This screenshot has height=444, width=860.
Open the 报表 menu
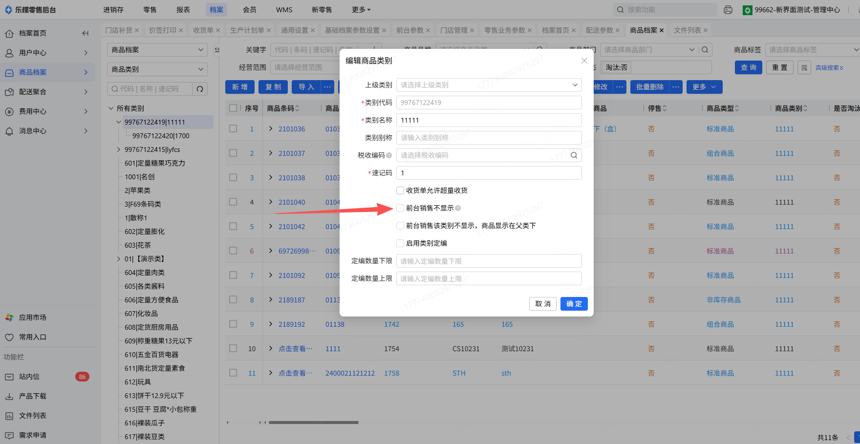pyautogui.click(x=183, y=10)
